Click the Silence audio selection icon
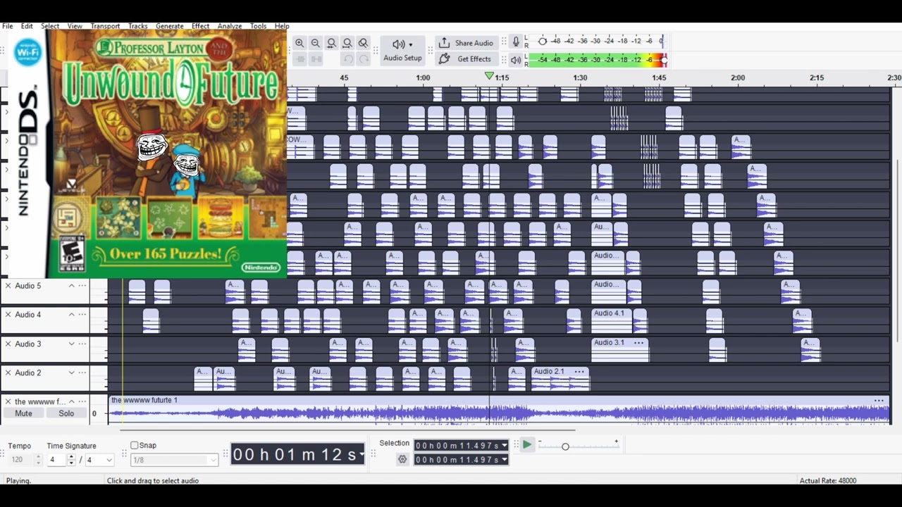Screen dimensions: 902x507 point(316,59)
